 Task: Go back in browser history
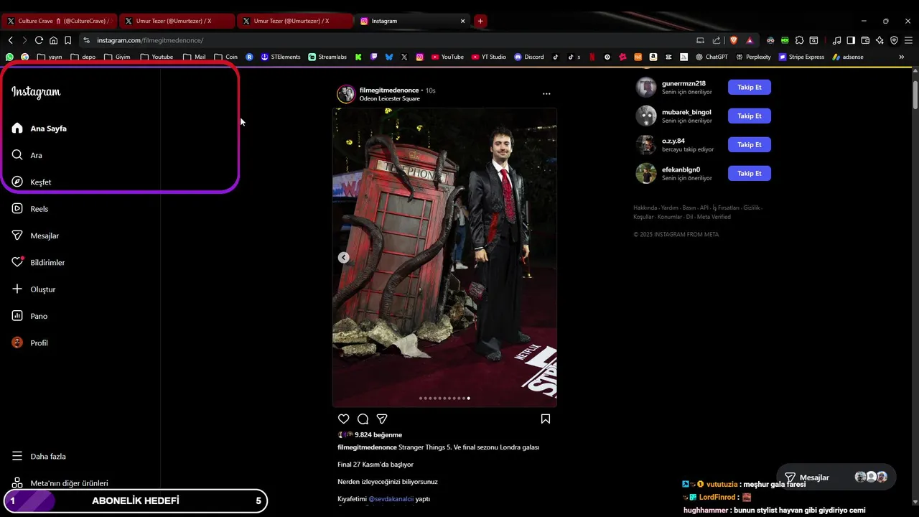click(x=10, y=40)
